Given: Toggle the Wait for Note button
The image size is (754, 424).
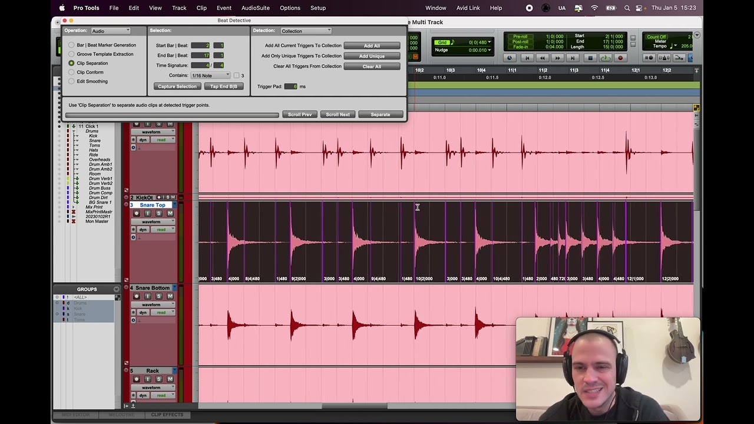Looking at the screenshot, I should coord(649,58).
